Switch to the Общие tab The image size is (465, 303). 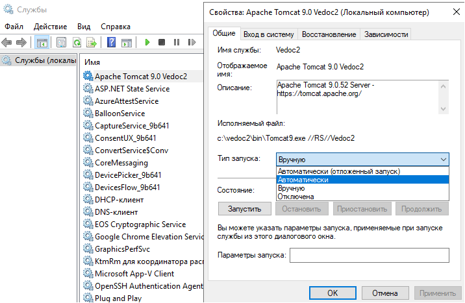click(224, 34)
